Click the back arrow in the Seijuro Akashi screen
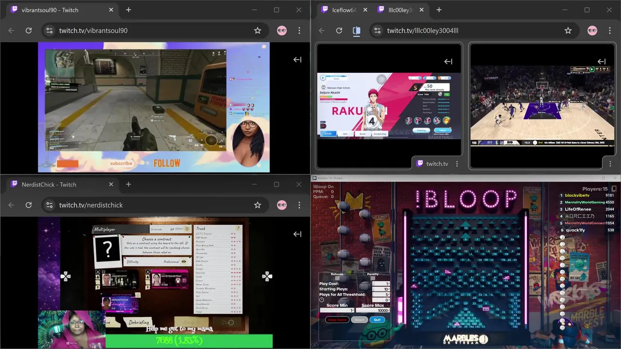Screen dimensions: 621x349 [x=323, y=78]
